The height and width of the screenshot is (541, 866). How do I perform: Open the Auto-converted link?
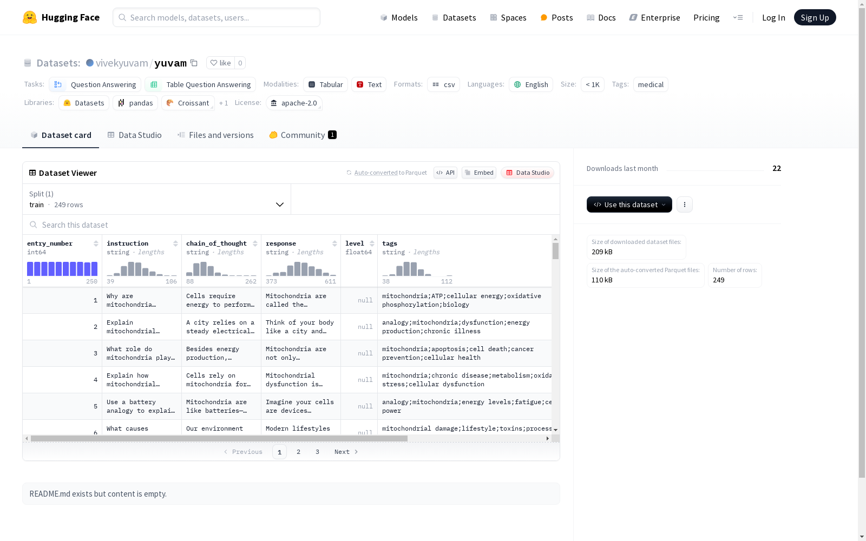point(376,173)
